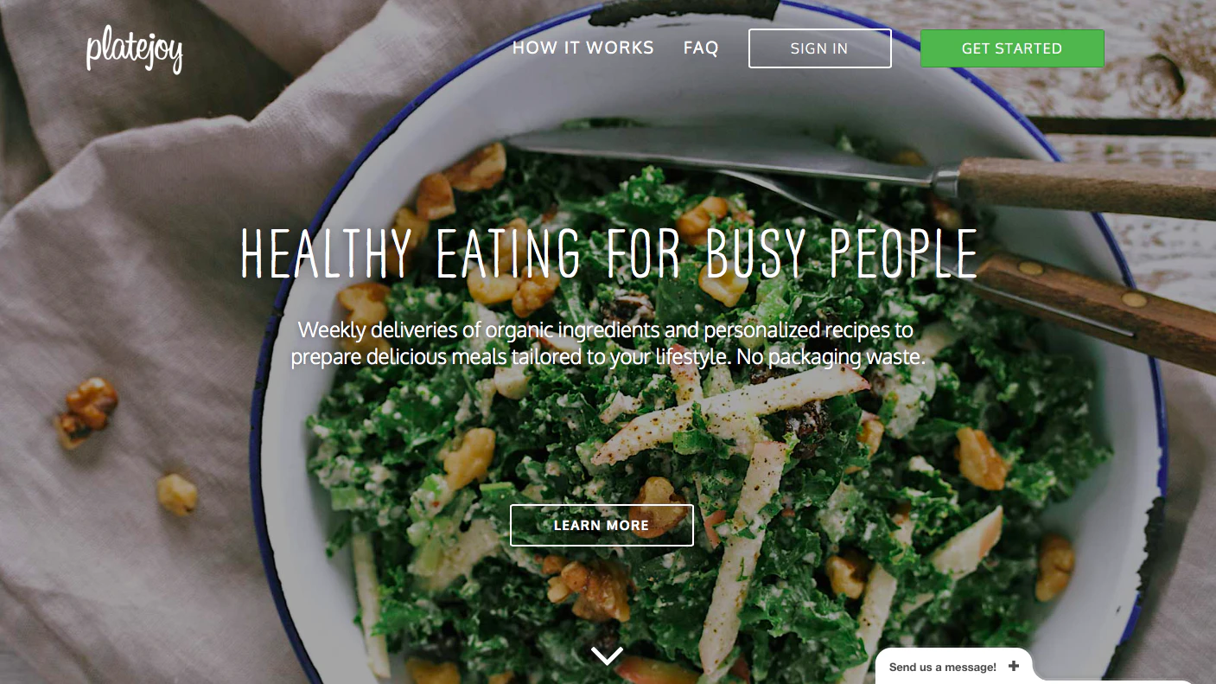Click the Learn More button
1216x684 pixels.
(602, 525)
